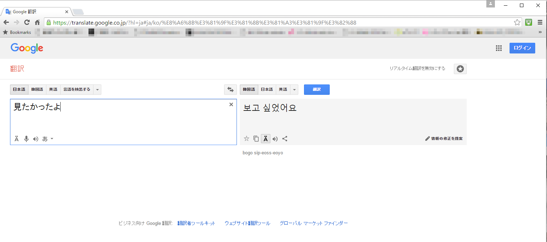Screen dimensions: 547x242
Task: Close the Google 翻訳 browser tab
Action: (x=67, y=11)
